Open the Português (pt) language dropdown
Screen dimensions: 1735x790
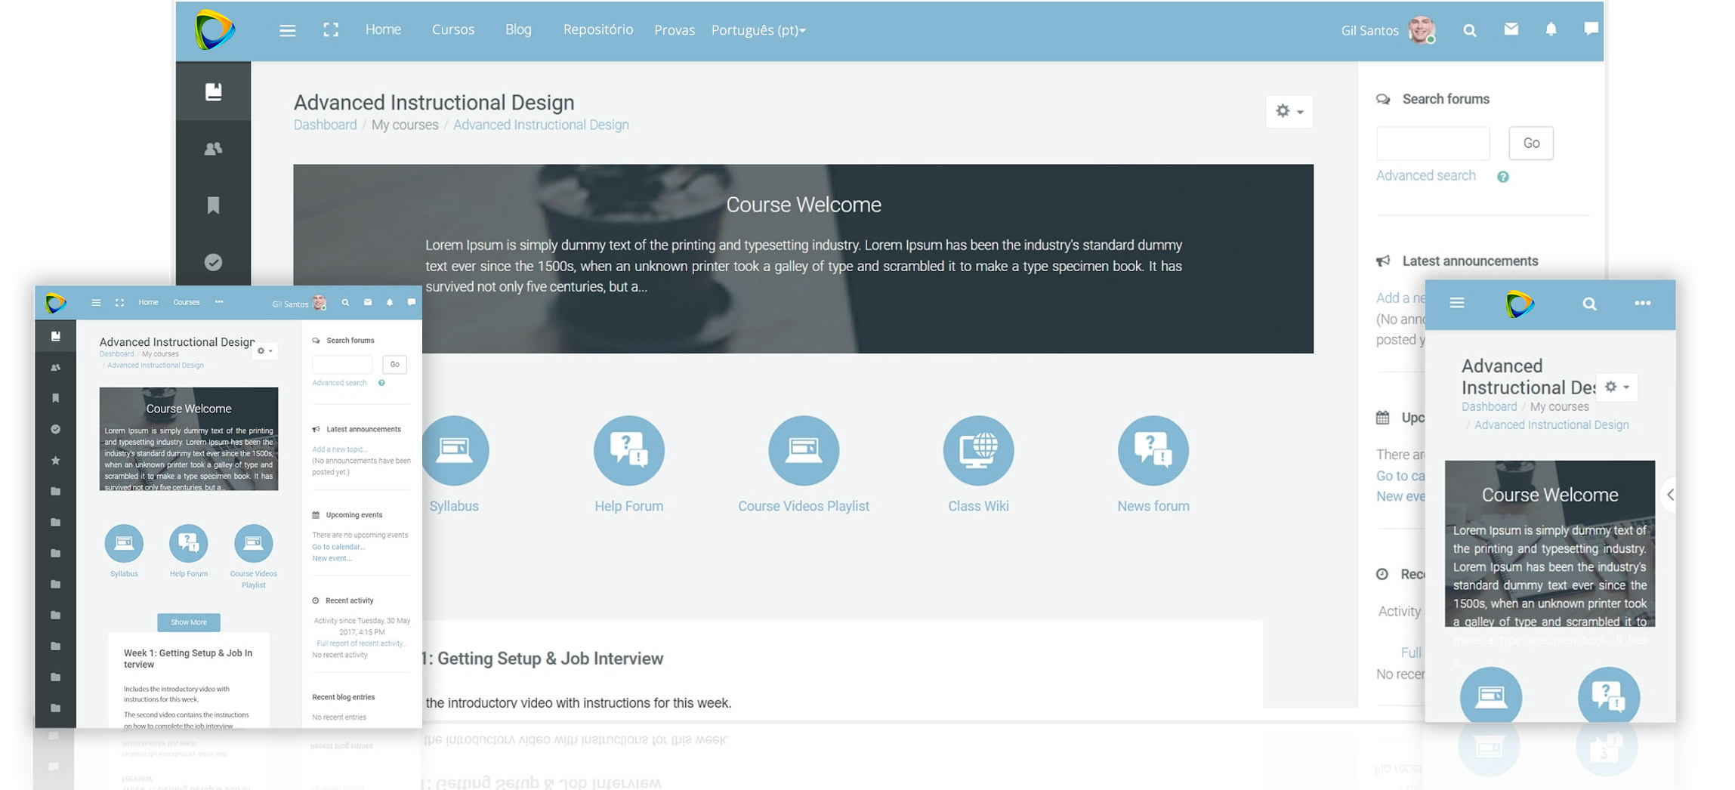coord(758,30)
